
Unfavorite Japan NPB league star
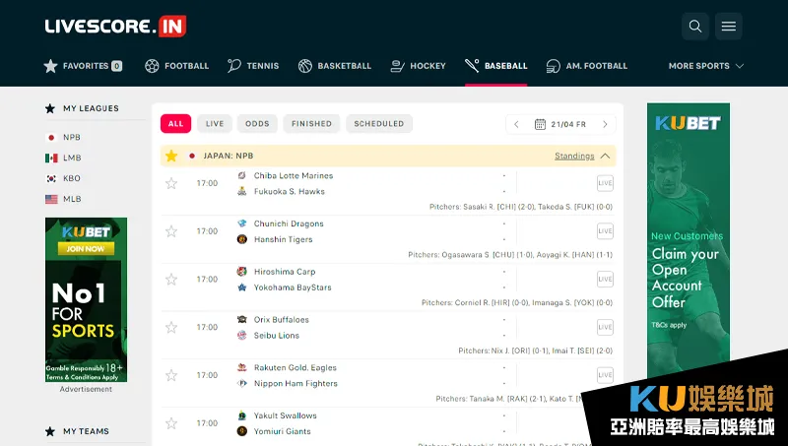point(171,156)
